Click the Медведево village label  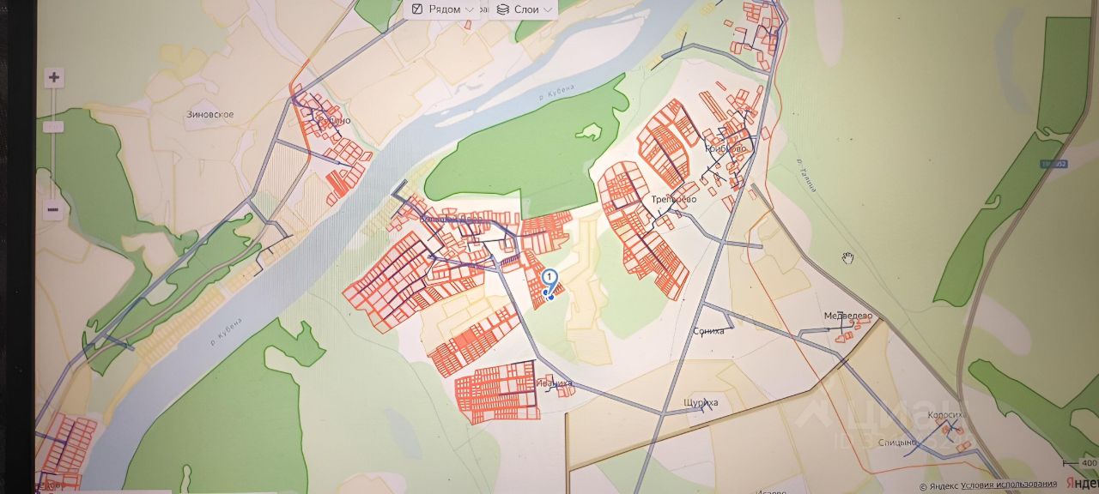coord(847,316)
